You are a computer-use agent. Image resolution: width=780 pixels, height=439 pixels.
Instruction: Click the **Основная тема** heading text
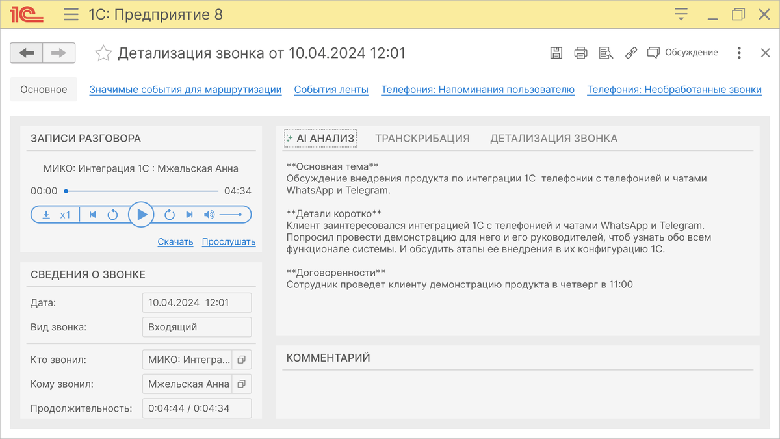333,166
